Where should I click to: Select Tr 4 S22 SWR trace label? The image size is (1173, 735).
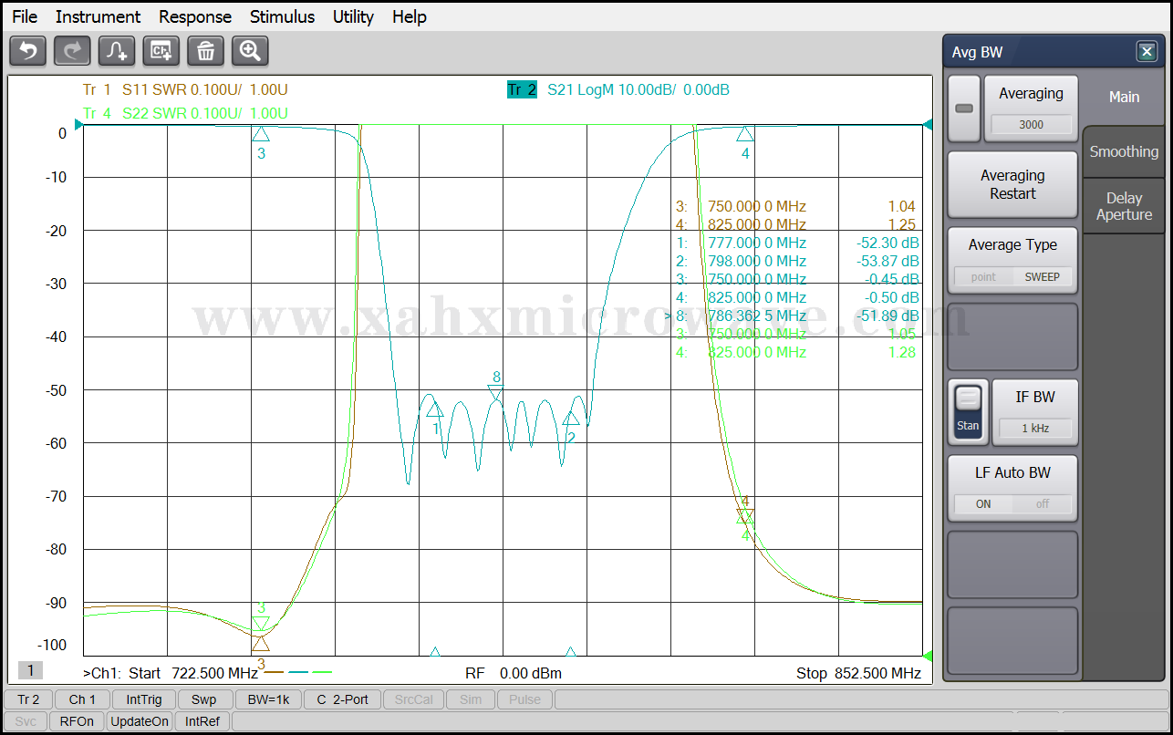click(185, 113)
